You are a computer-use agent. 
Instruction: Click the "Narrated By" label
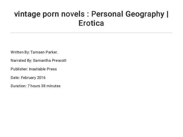tap(21, 61)
